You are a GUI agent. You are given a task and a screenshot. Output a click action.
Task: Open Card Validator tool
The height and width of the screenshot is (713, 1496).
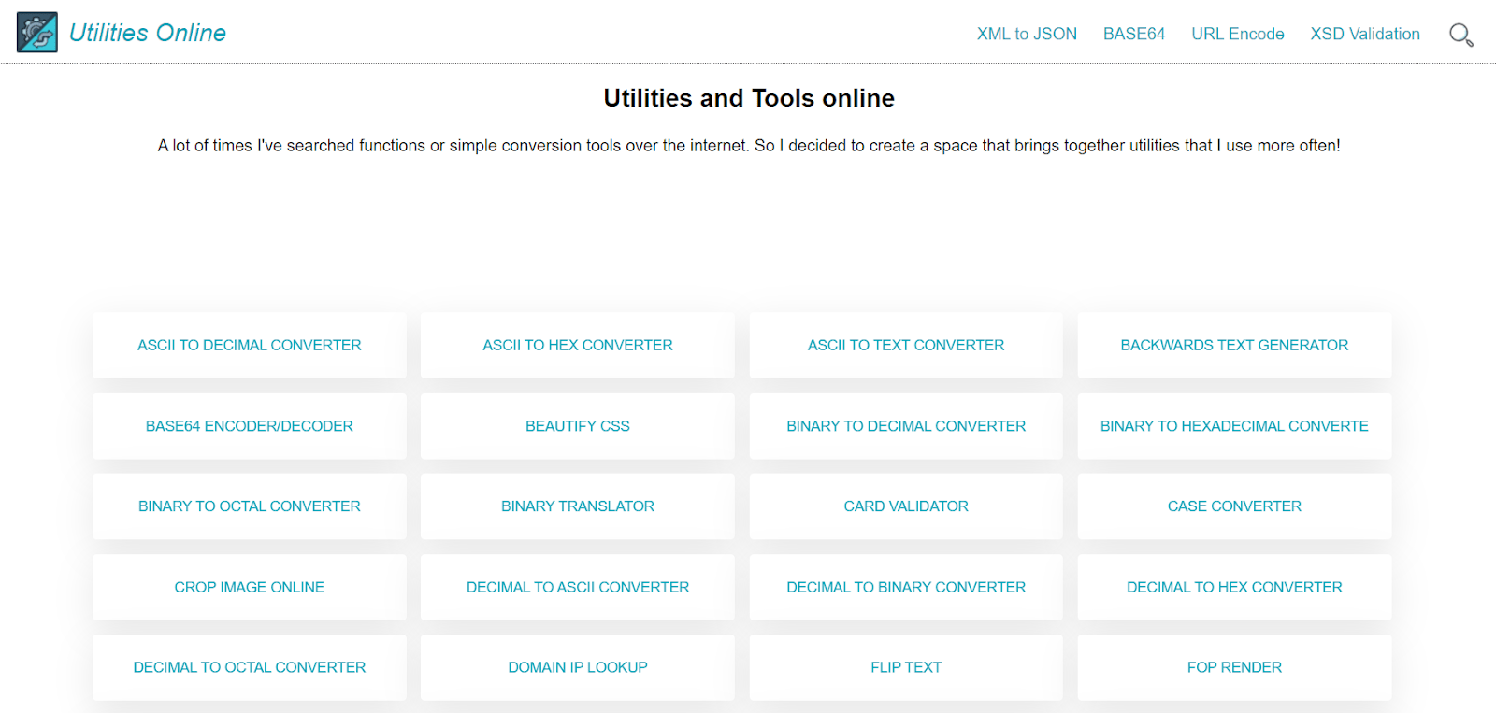pyautogui.click(x=906, y=506)
